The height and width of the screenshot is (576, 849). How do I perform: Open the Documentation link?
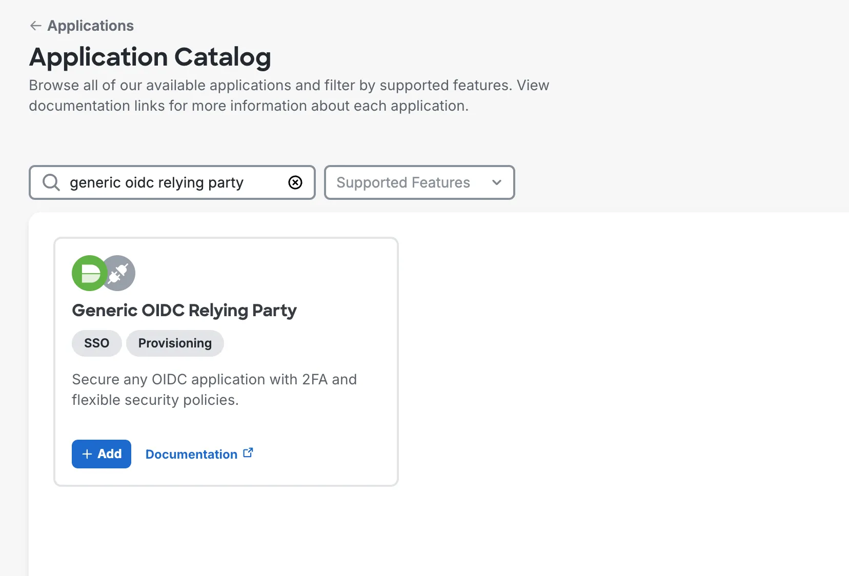(x=191, y=454)
